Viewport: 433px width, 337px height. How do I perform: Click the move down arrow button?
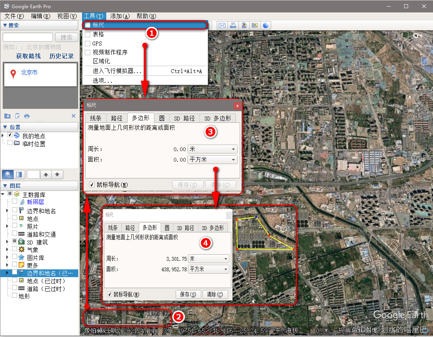(57, 175)
